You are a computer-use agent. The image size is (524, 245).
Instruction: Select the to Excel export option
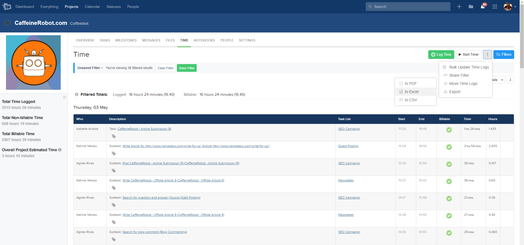tap(412, 92)
